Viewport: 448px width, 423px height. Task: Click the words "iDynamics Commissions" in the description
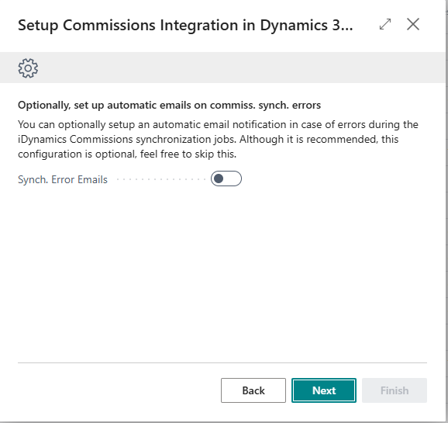point(75,140)
